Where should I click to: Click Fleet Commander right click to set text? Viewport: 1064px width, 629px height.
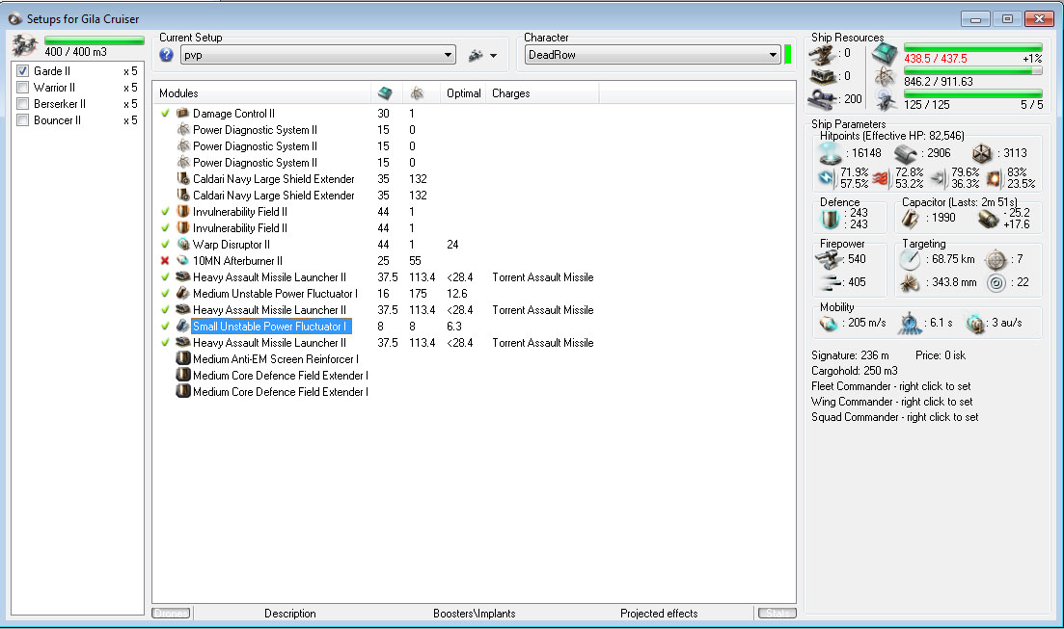point(891,385)
